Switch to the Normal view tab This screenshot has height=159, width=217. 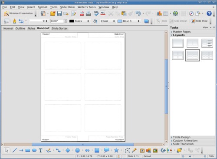8,28
